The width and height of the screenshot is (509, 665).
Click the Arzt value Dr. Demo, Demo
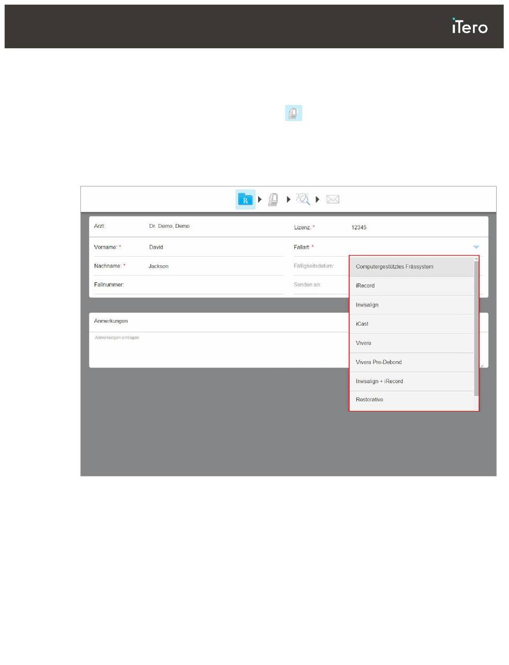tap(169, 226)
